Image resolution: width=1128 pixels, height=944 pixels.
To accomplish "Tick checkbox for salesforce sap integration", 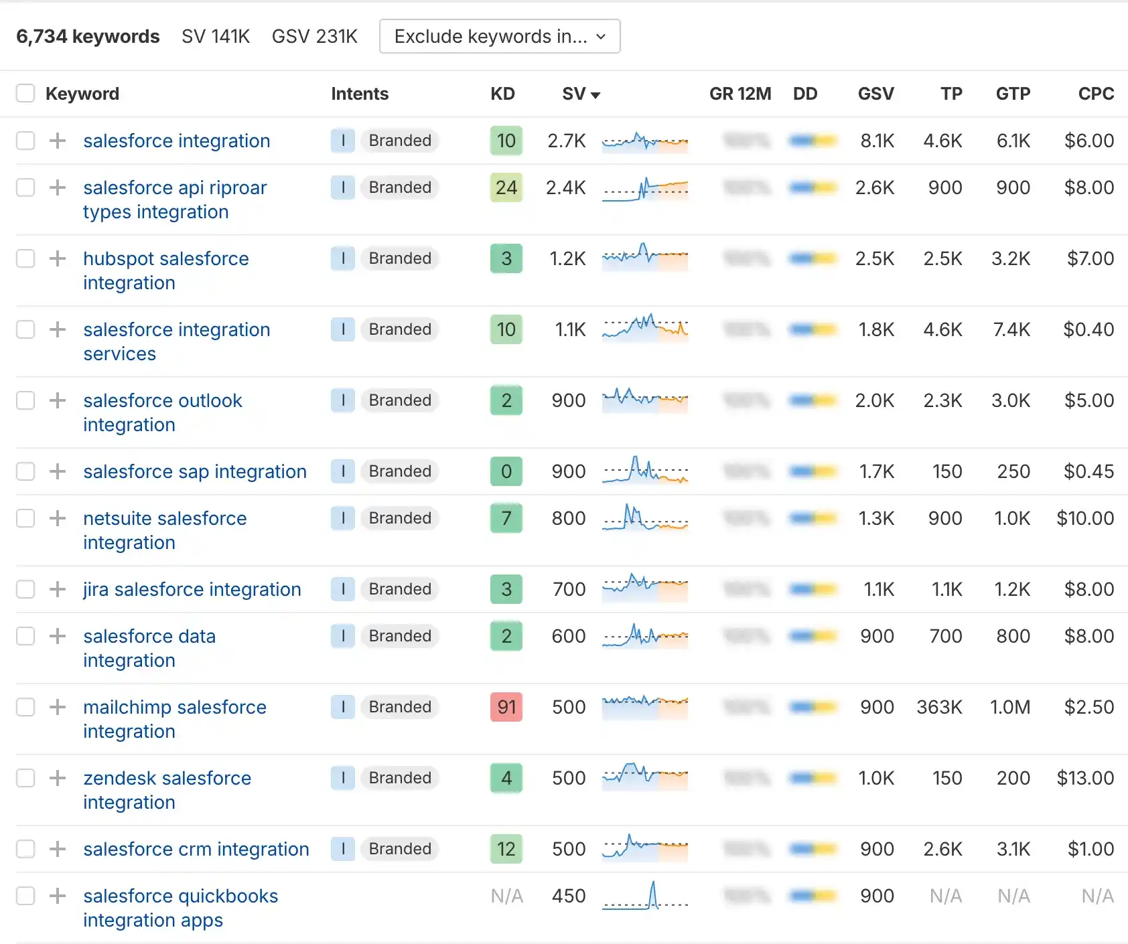I will [x=25, y=471].
